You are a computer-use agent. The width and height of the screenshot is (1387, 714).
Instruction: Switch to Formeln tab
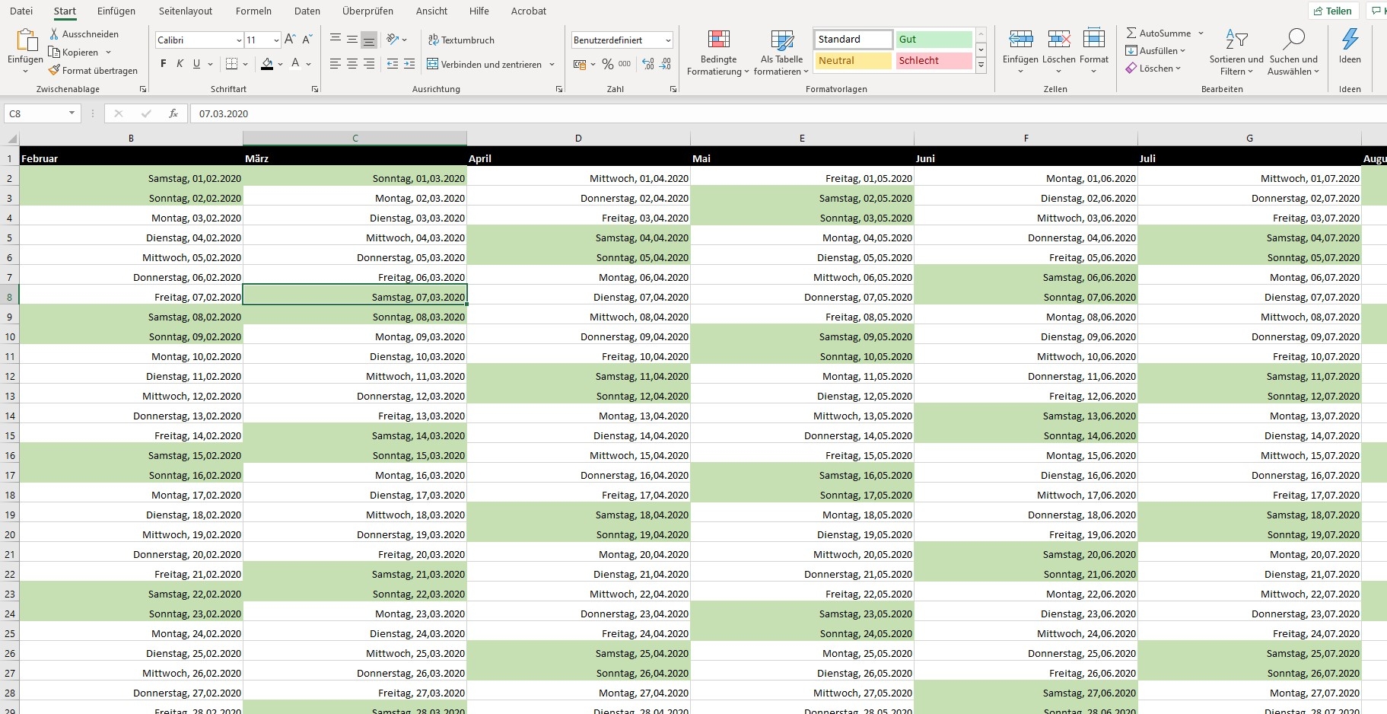(x=253, y=11)
